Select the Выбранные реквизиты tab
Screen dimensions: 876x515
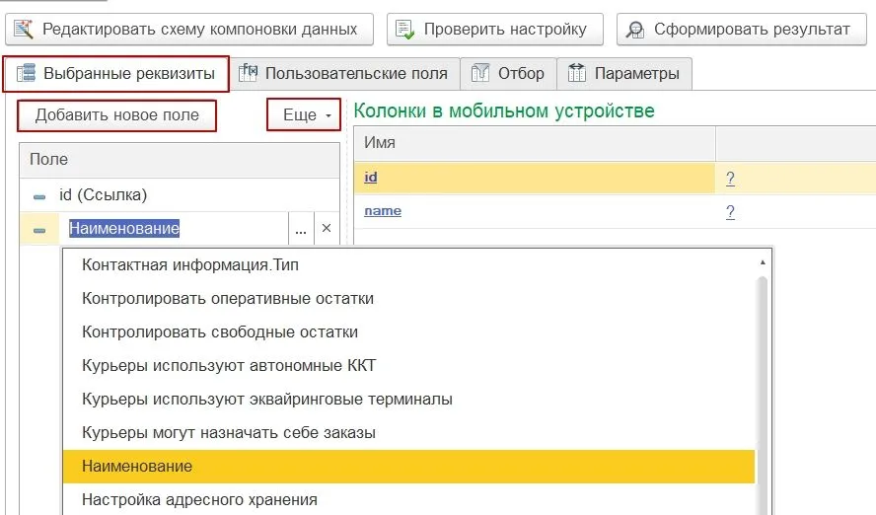coord(116,74)
